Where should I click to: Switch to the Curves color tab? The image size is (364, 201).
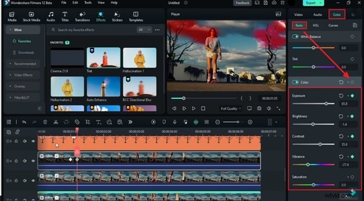(333, 25)
